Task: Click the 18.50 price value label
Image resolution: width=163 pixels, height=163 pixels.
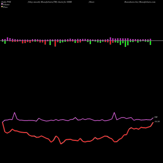Action: [x=157, y=122]
